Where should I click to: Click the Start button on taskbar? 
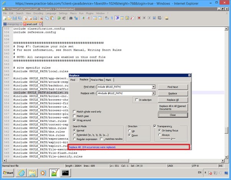pyautogui.click(x=8, y=173)
